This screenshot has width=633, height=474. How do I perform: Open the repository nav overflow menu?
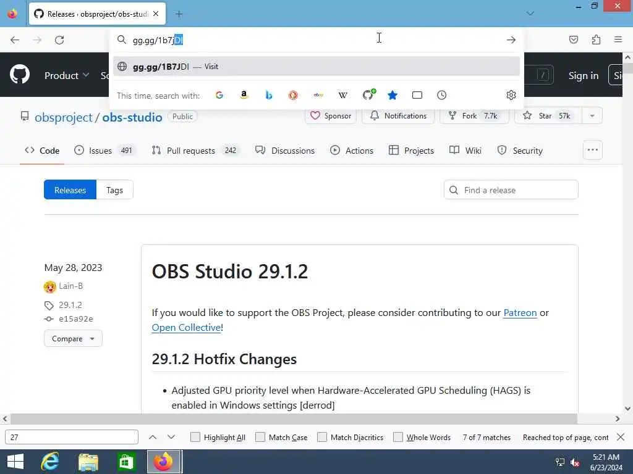coord(593,150)
